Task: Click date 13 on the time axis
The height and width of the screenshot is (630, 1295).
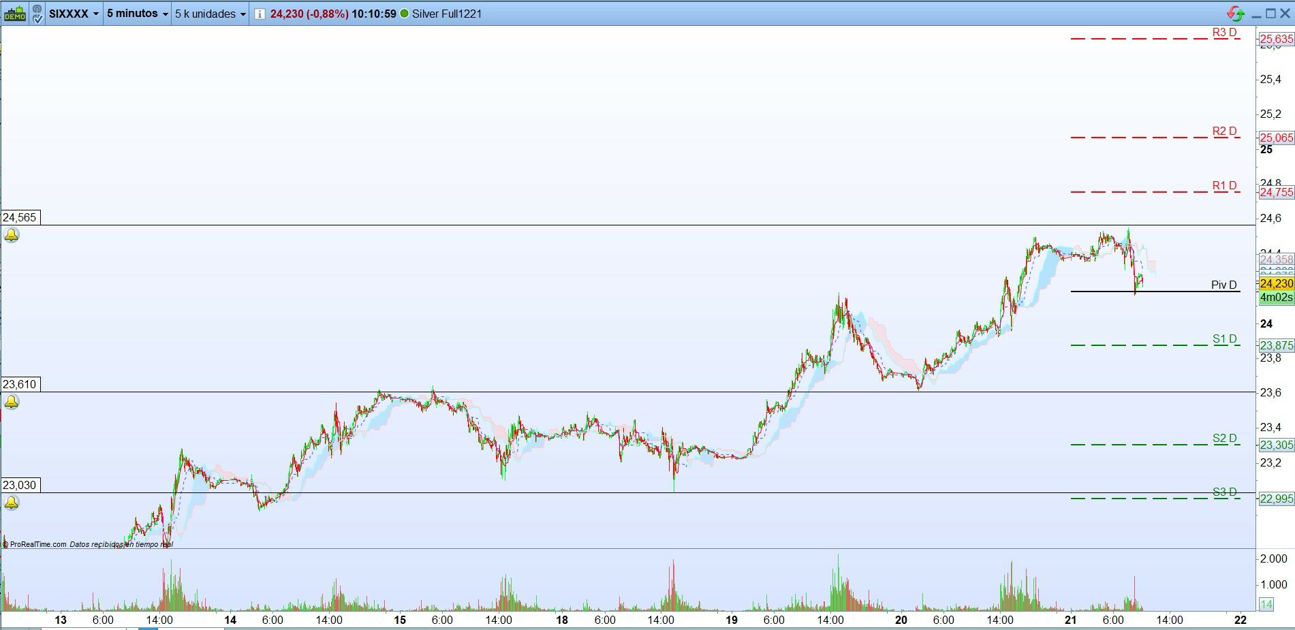Action: [x=61, y=620]
